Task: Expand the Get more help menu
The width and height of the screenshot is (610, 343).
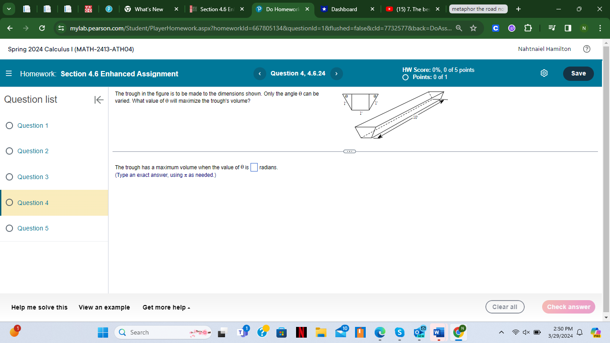Action: click(x=167, y=307)
